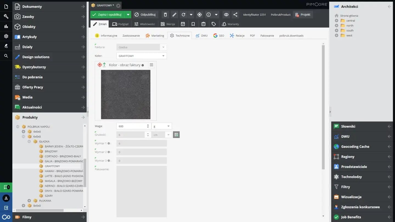Screen dimensions: 395x222
Task: Select SZARY in the product tree
Action: click(x=49, y=196)
